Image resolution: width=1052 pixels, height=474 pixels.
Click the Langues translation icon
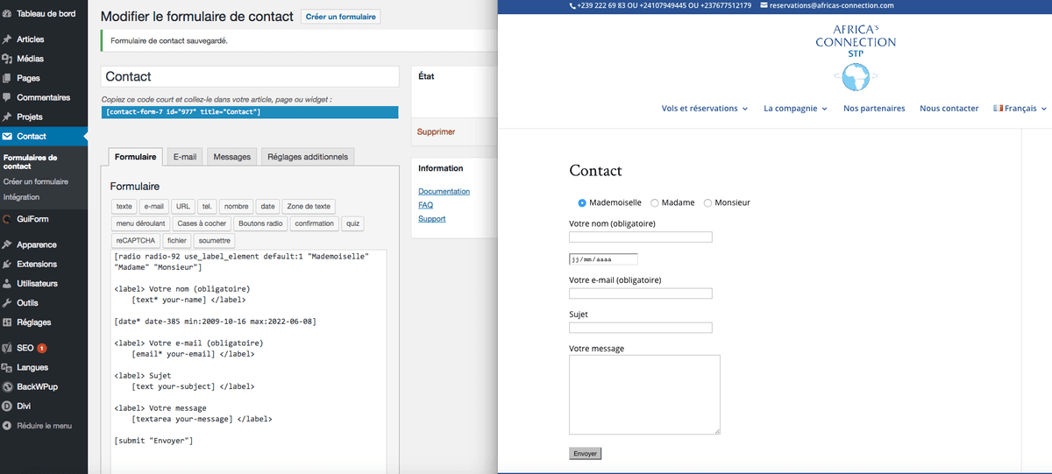[7, 367]
